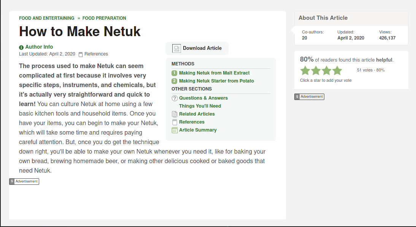
Task: Rate article with the first star
Action: click(x=305, y=71)
